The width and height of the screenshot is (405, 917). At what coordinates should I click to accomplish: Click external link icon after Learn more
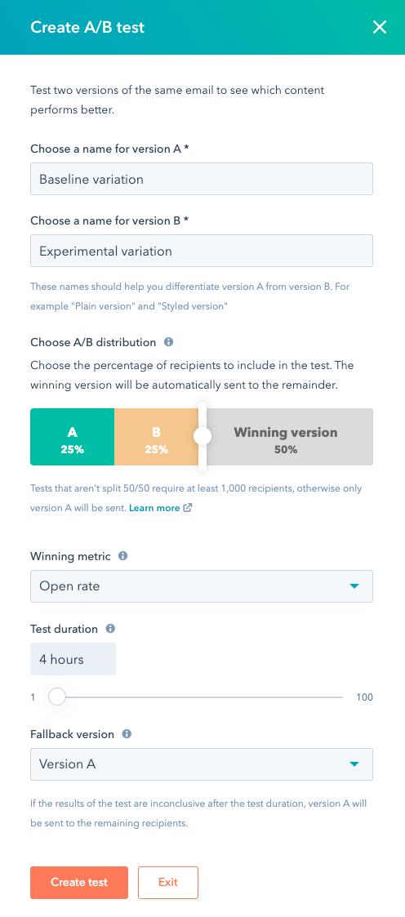[188, 508]
